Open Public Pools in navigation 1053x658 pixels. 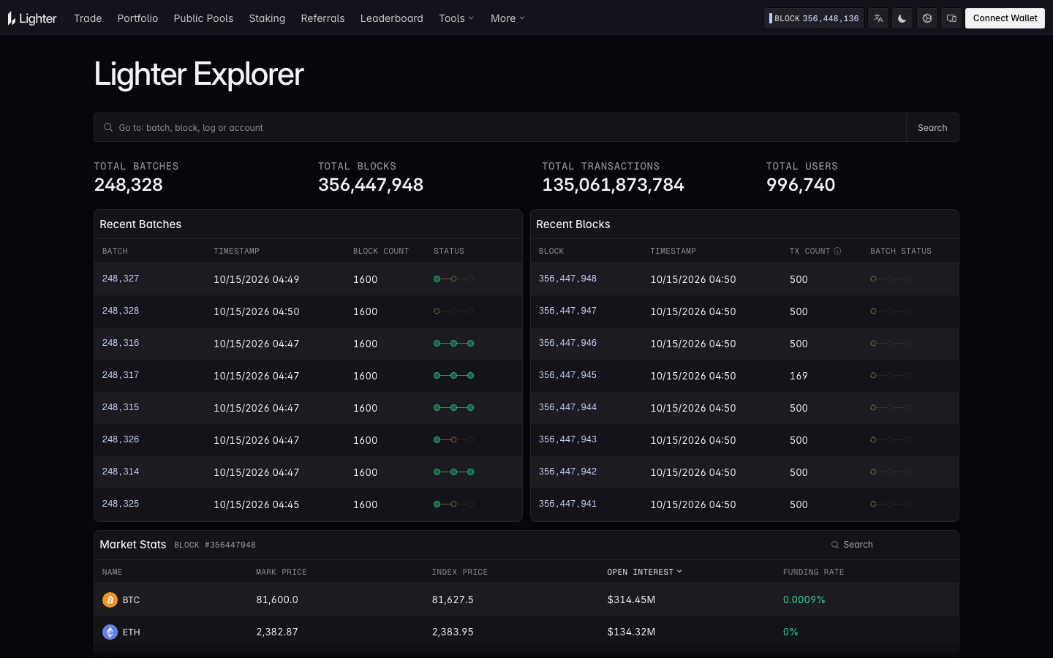(x=203, y=18)
